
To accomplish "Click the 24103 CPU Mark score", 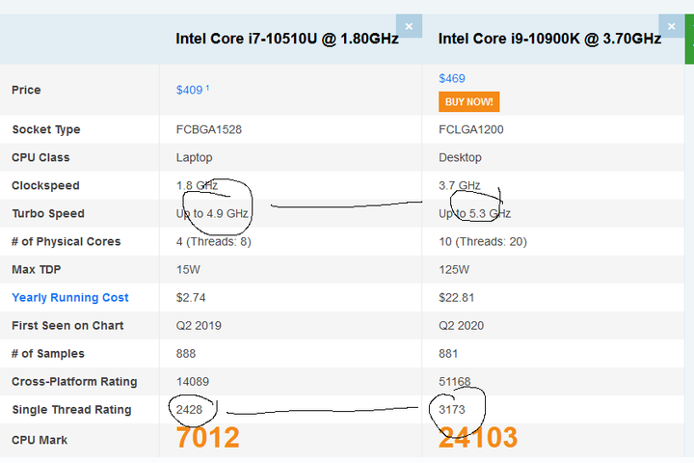I will tap(478, 438).
